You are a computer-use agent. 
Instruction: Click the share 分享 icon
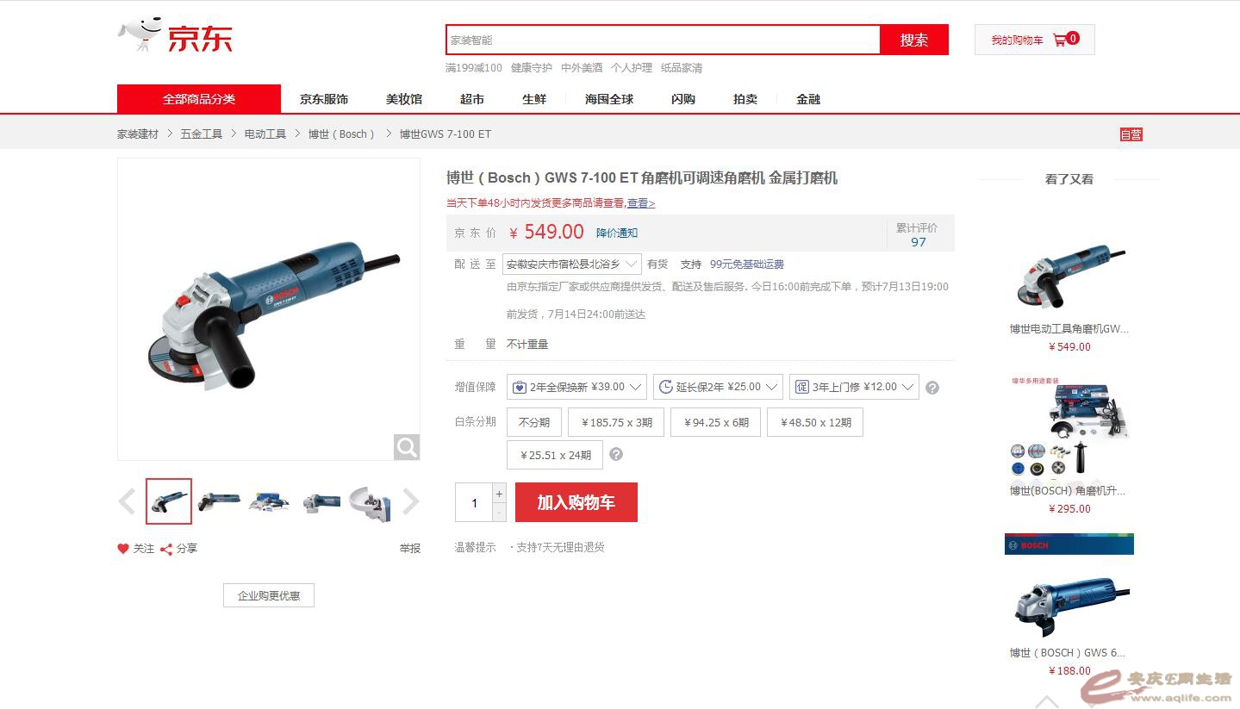pyautogui.click(x=166, y=549)
